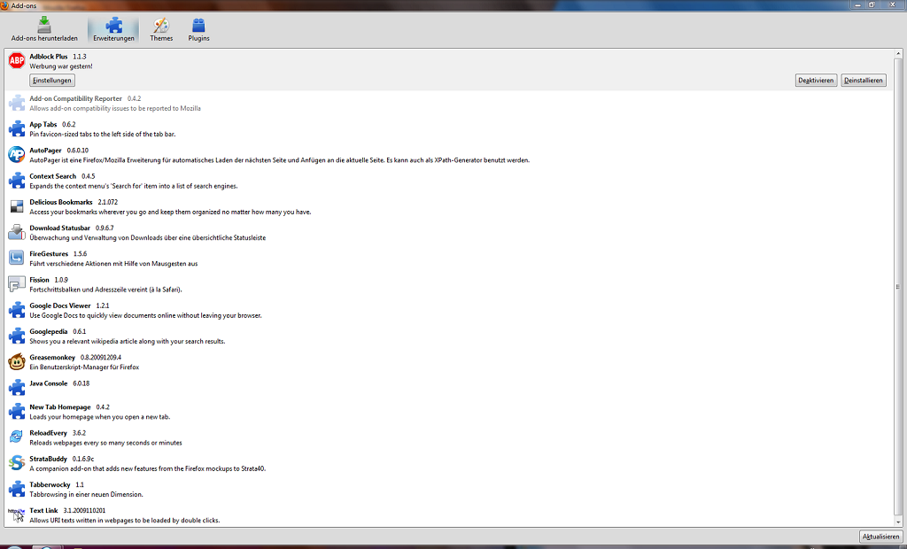
Task: Click the App Tabs puzzle icon
Action: (x=17, y=128)
